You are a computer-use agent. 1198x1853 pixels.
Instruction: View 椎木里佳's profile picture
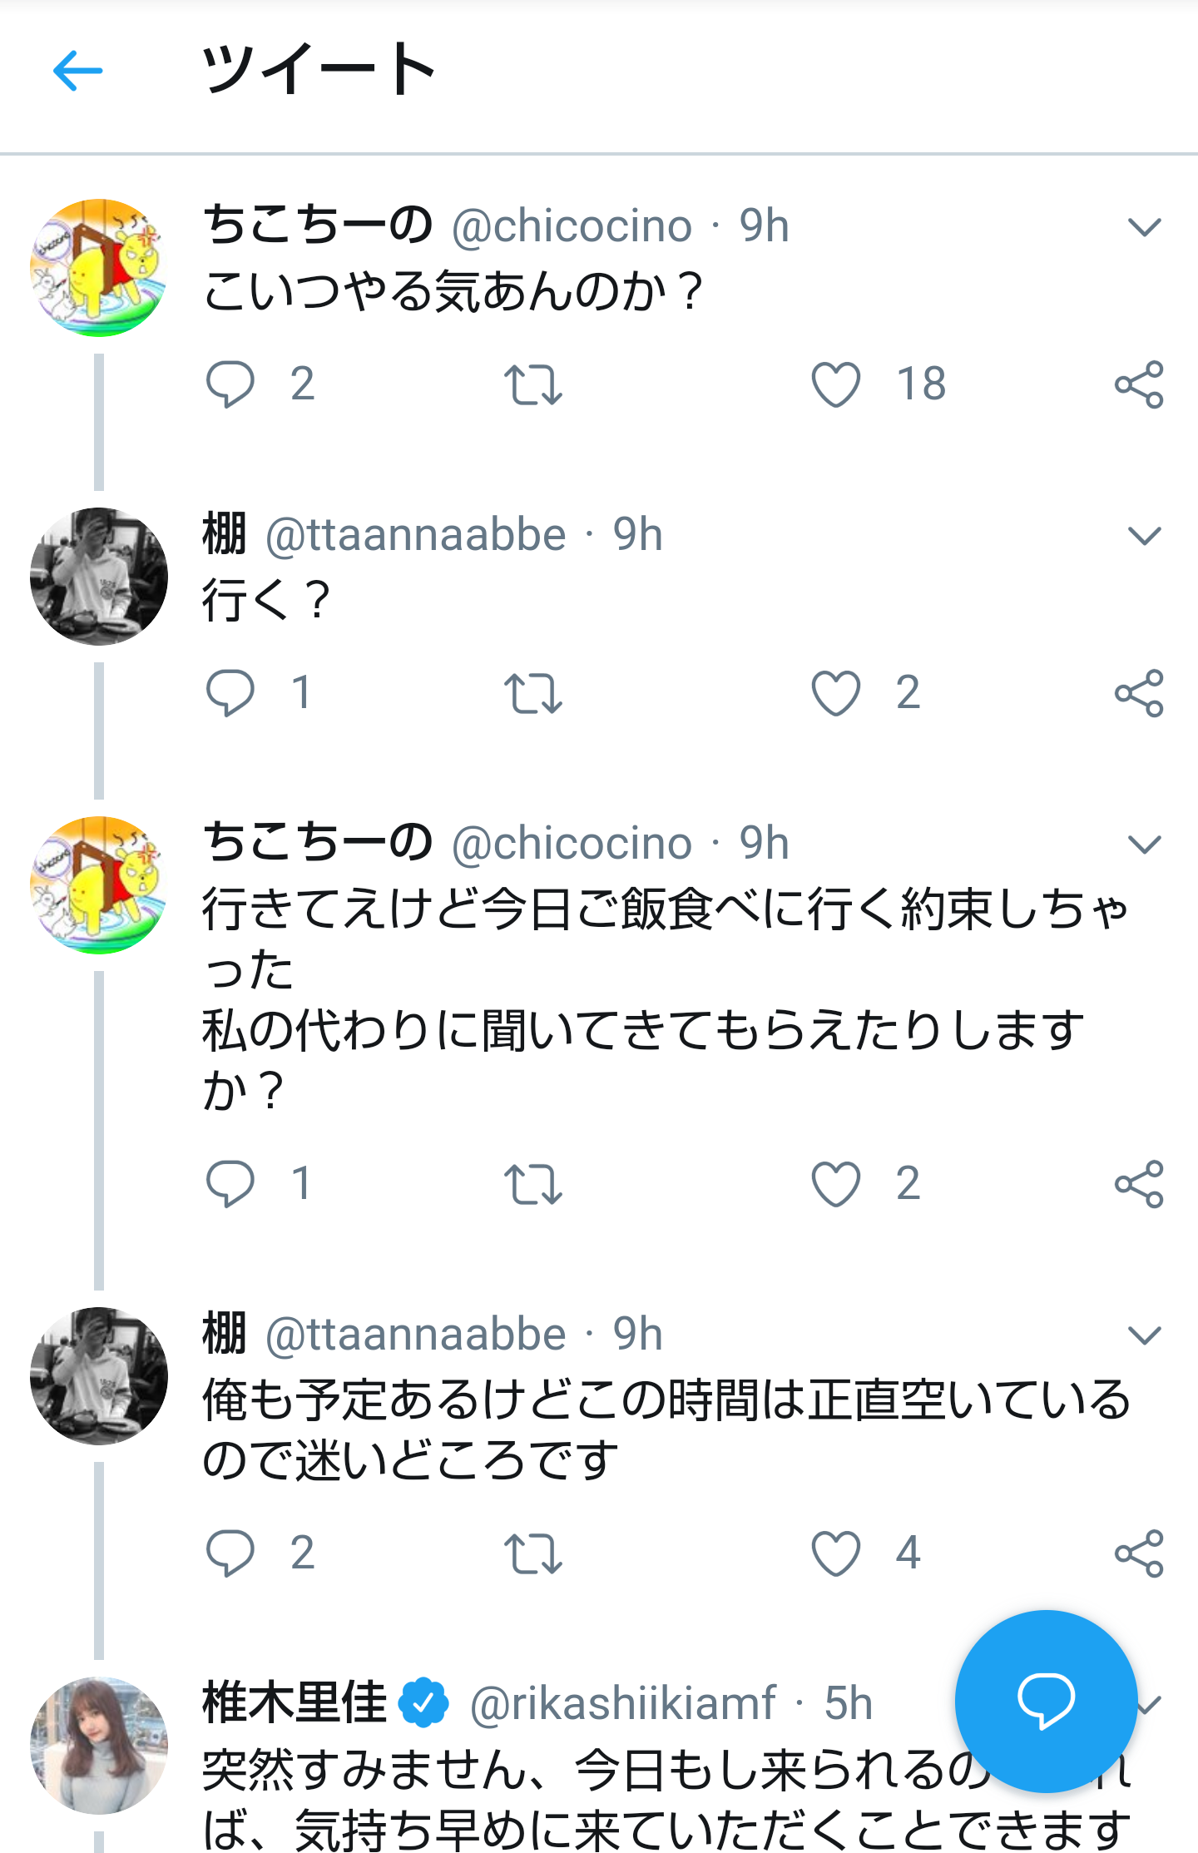(x=99, y=1746)
